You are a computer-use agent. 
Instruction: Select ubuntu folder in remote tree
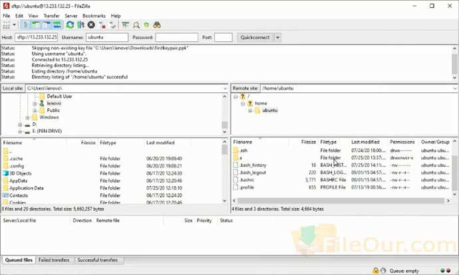(269, 110)
